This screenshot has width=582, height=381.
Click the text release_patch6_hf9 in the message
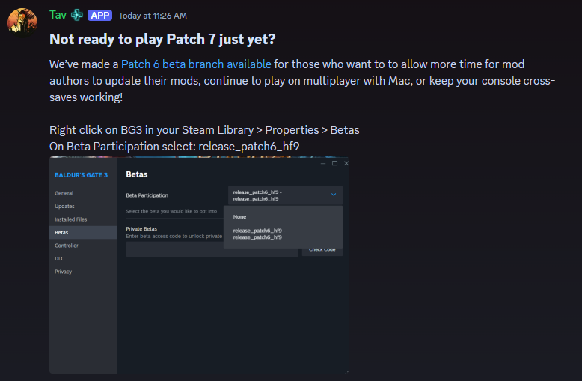(248, 147)
